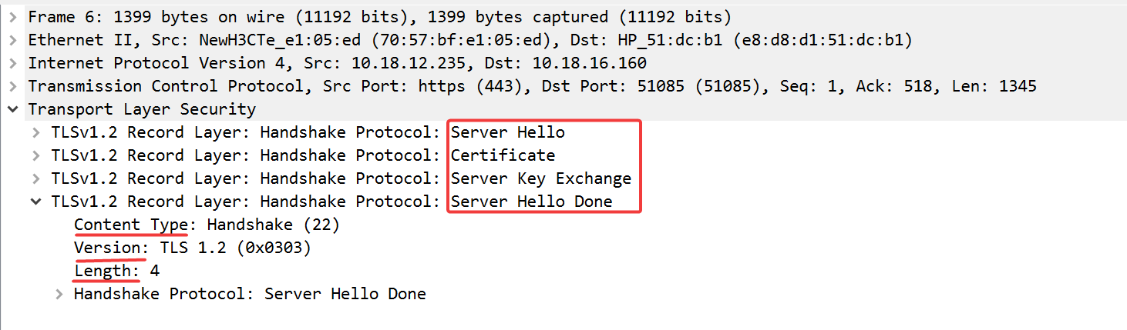
Task: Expand the Server Key Exchange record arrow
Action: (x=35, y=178)
